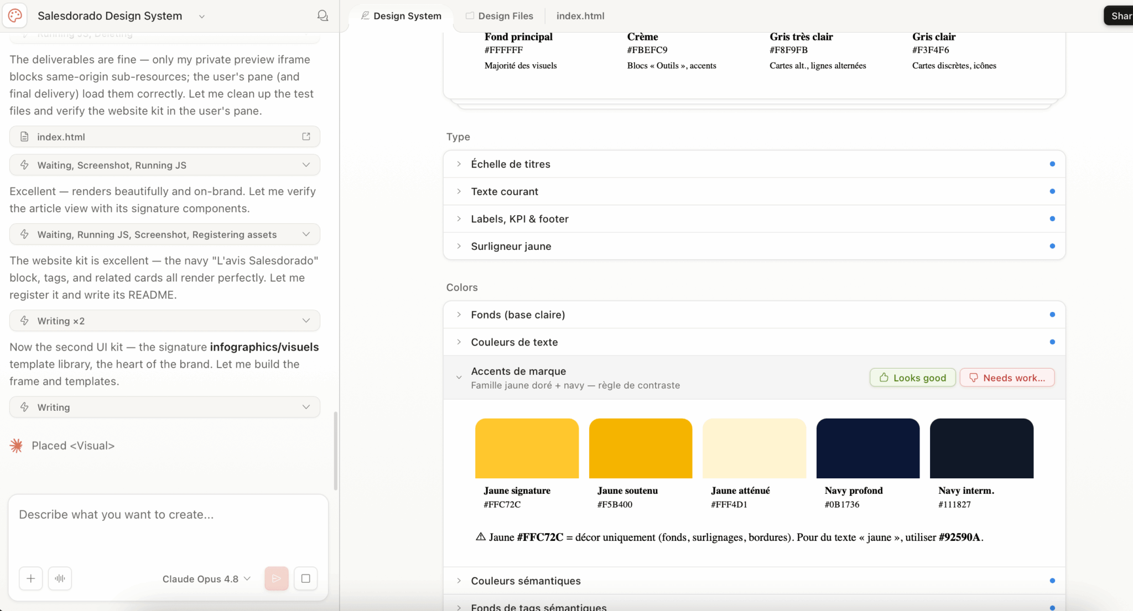Image resolution: width=1133 pixels, height=611 pixels.
Task: Open index.html in new window icon
Action: pos(306,137)
